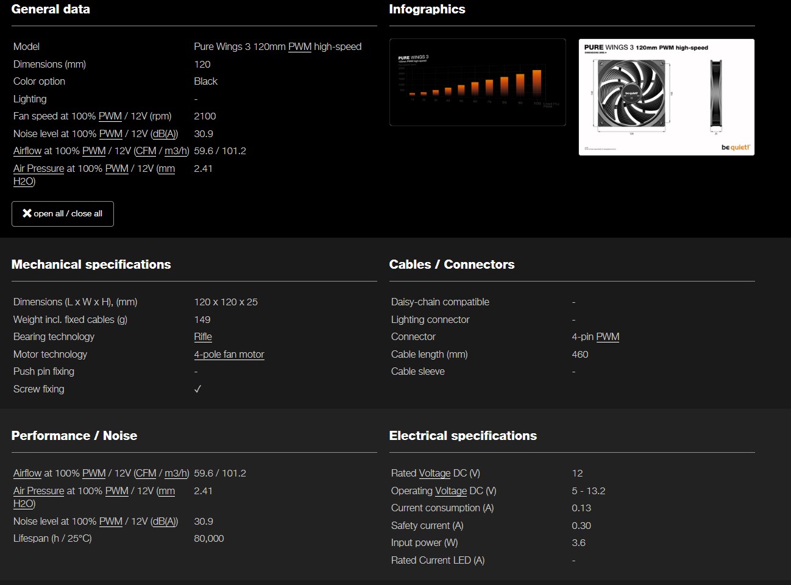
Task: Click 'Voltage' term in Rated Voltage row
Action: [435, 473]
